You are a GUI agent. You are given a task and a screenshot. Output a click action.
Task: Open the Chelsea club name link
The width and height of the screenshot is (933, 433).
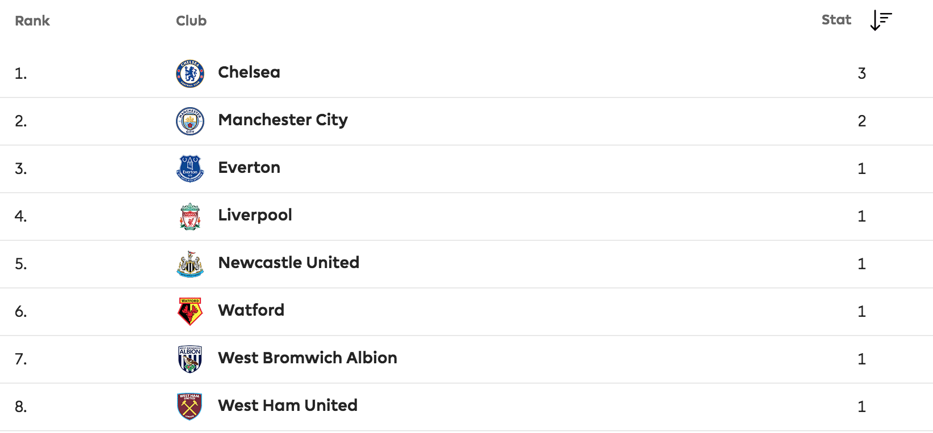(249, 73)
